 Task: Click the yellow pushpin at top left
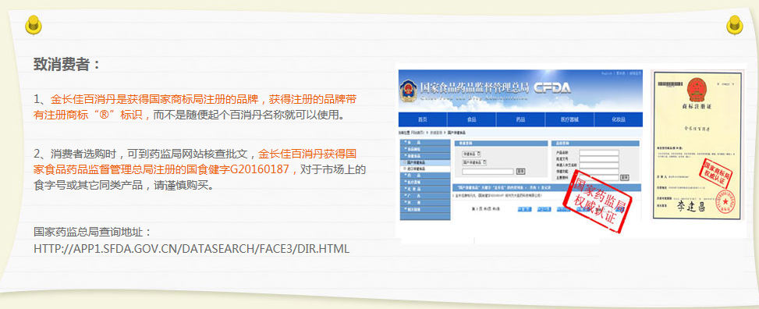point(33,25)
